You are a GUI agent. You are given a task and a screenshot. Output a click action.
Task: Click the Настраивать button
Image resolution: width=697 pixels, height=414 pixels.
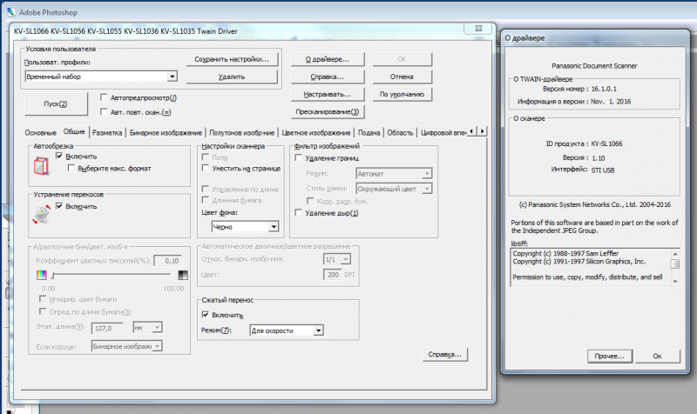coord(328,94)
